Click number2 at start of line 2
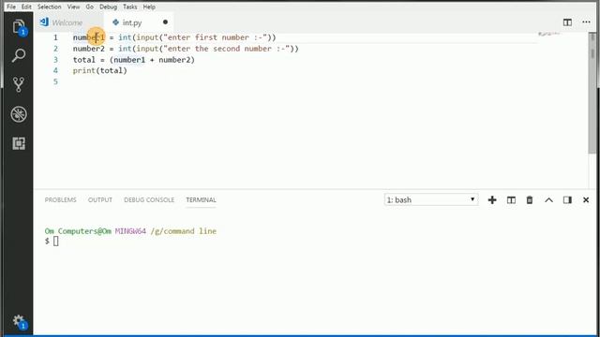Viewport: 600px width, 337px height. [x=89, y=49]
